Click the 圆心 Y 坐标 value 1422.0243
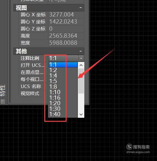This screenshot has width=157, height=161. [x=63, y=22]
